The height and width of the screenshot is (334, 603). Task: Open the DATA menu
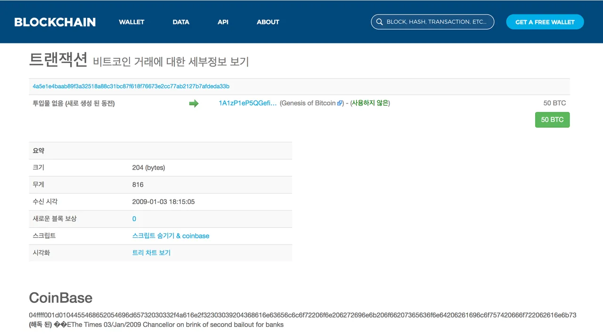[181, 22]
